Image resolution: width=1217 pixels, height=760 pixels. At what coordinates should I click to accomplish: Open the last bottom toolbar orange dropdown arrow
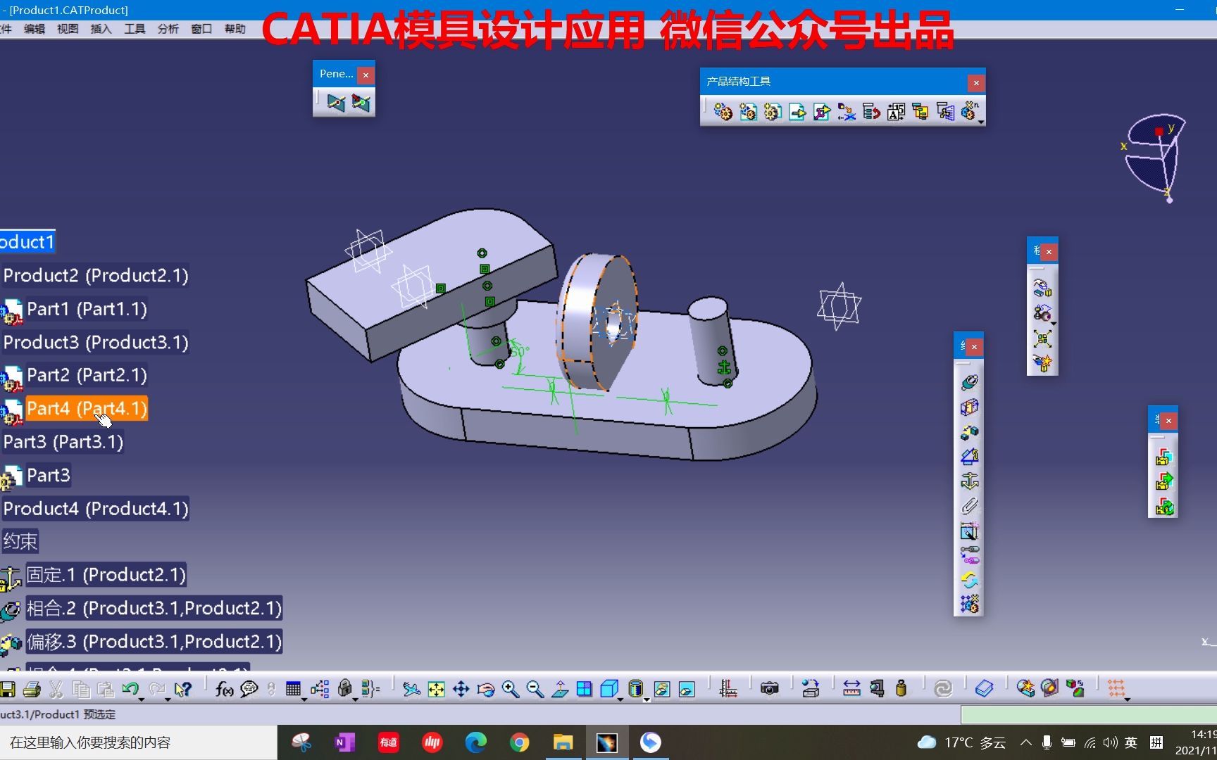tap(1128, 699)
